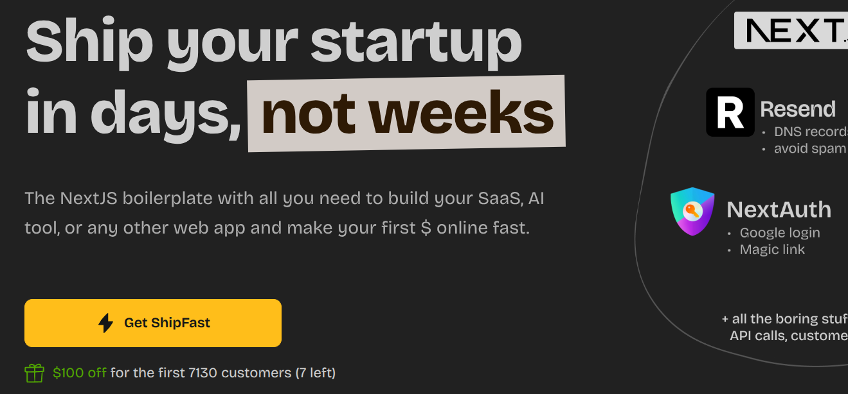Click the NextAuth shield key icon
This screenshot has width=848, height=394.
692,211
